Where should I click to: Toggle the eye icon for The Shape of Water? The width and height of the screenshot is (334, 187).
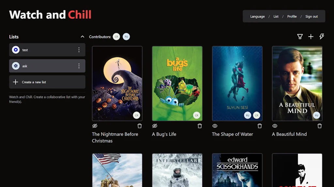(x=215, y=126)
